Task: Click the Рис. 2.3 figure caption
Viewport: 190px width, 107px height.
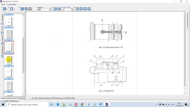Action: pyautogui.click(x=111, y=47)
